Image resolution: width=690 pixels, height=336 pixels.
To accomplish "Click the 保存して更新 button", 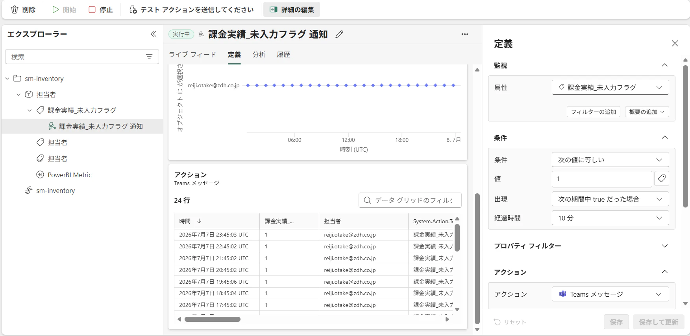I will [659, 322].
